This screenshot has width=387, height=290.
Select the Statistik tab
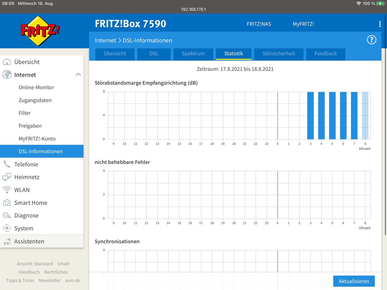coord(234,54)
